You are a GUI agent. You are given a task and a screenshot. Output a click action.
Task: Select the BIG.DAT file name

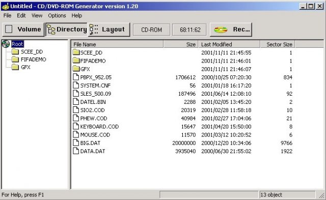[x=90, y=143]
